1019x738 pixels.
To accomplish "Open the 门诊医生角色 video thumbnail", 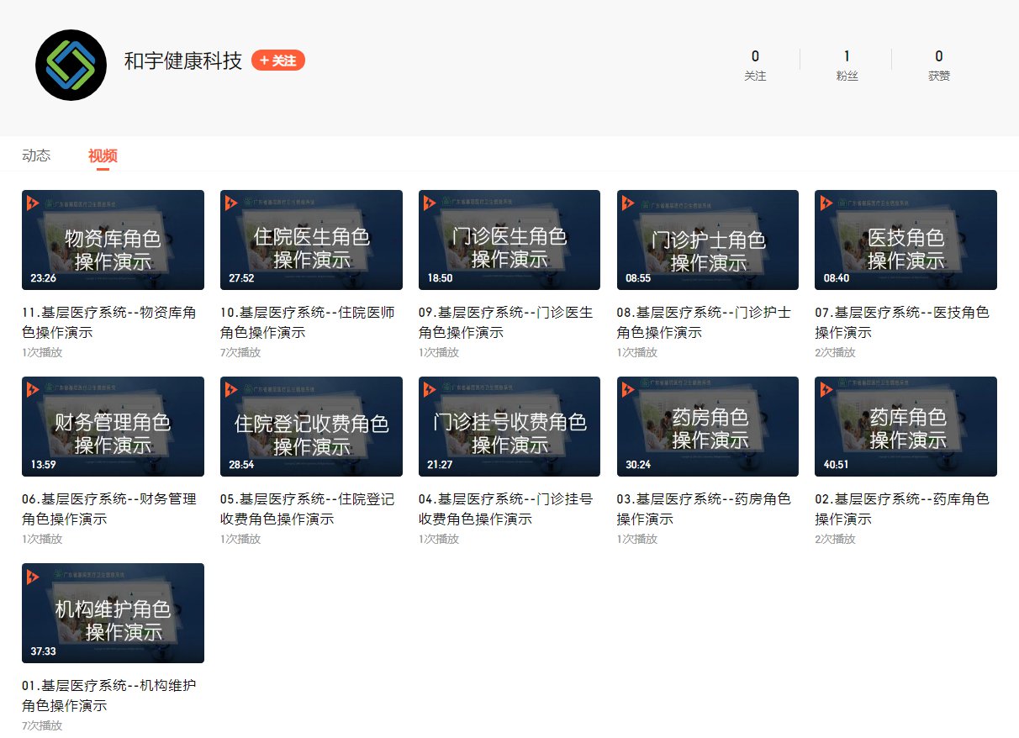I will 509,240.
